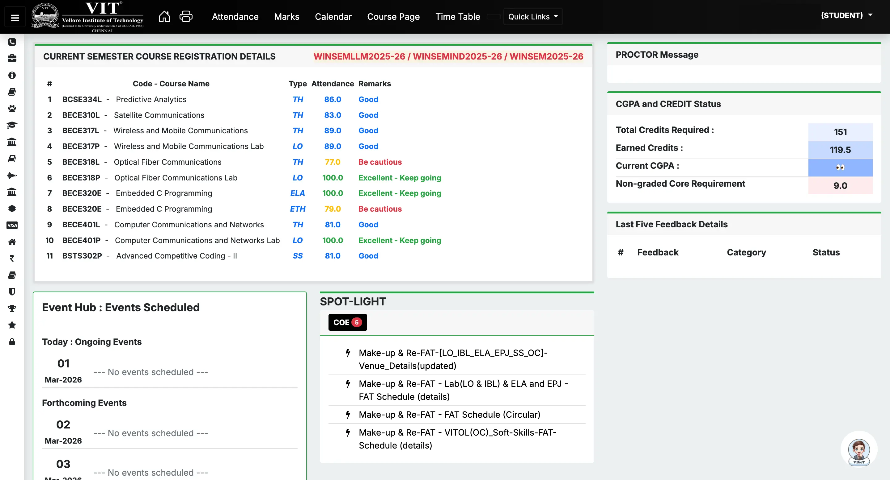Open the phone icon sidebar item

click(12, 42)
